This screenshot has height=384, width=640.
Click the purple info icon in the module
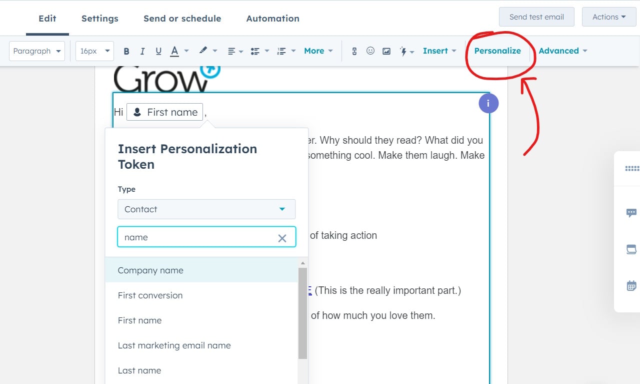pyautogui.click(x=488, y=103)
